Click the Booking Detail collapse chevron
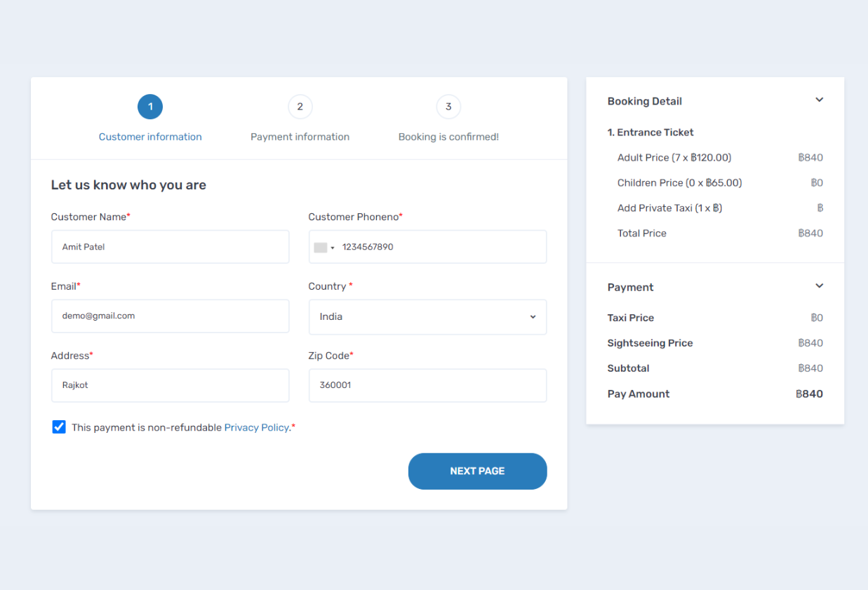 (819, 100)
